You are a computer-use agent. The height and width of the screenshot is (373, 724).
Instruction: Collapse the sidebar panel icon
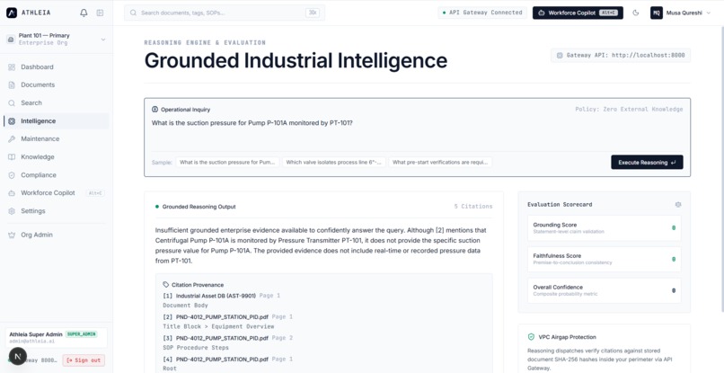(100, 13)
